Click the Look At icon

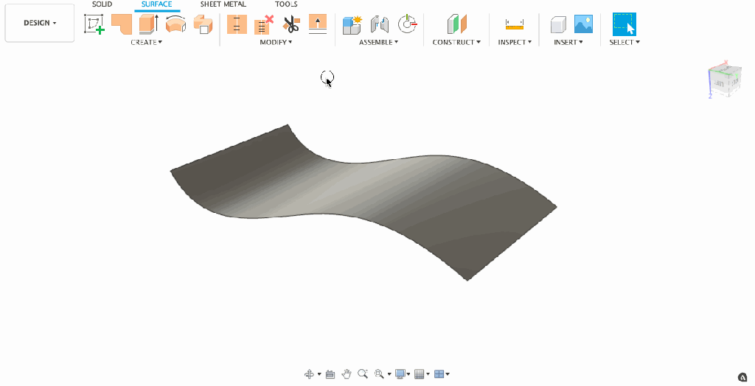(x=330, y=374)
